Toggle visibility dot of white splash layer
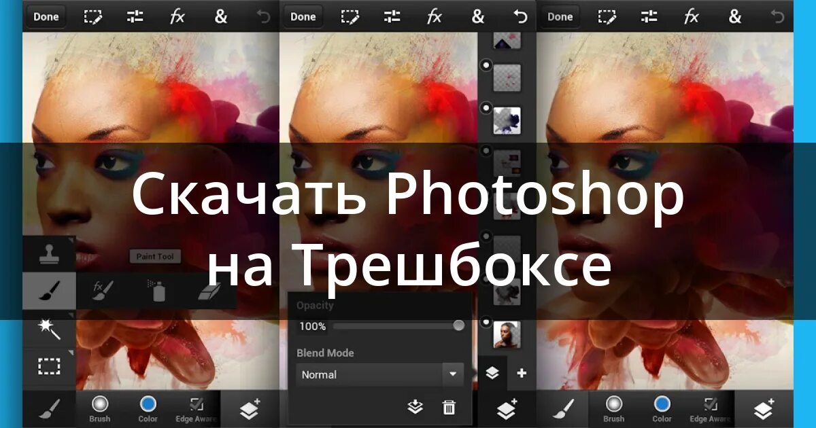Image resolution: width=816 pixels, height=428 pixels. pyautogui.click(x=486, y=107)
